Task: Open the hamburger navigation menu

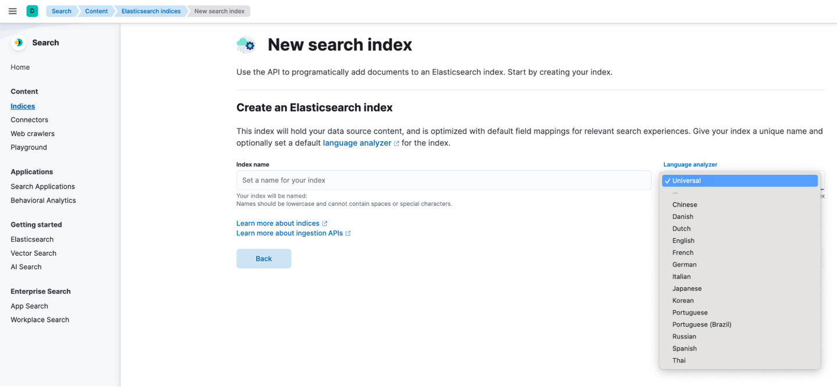Action: (x=12, y=11)
